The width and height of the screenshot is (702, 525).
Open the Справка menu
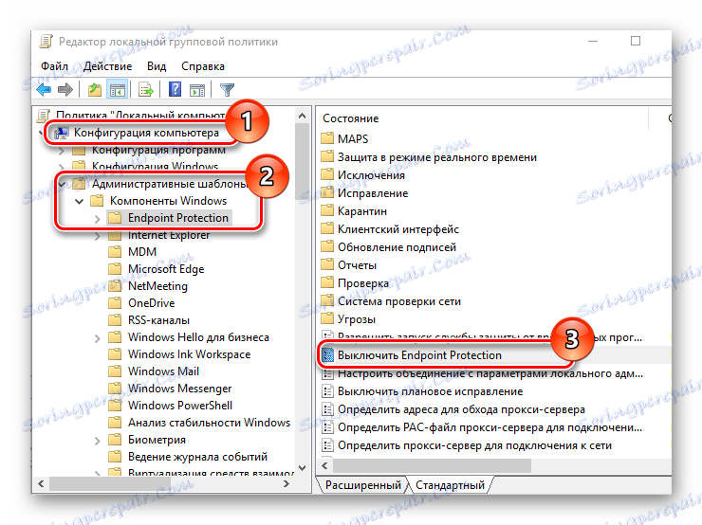click(203, 66)
